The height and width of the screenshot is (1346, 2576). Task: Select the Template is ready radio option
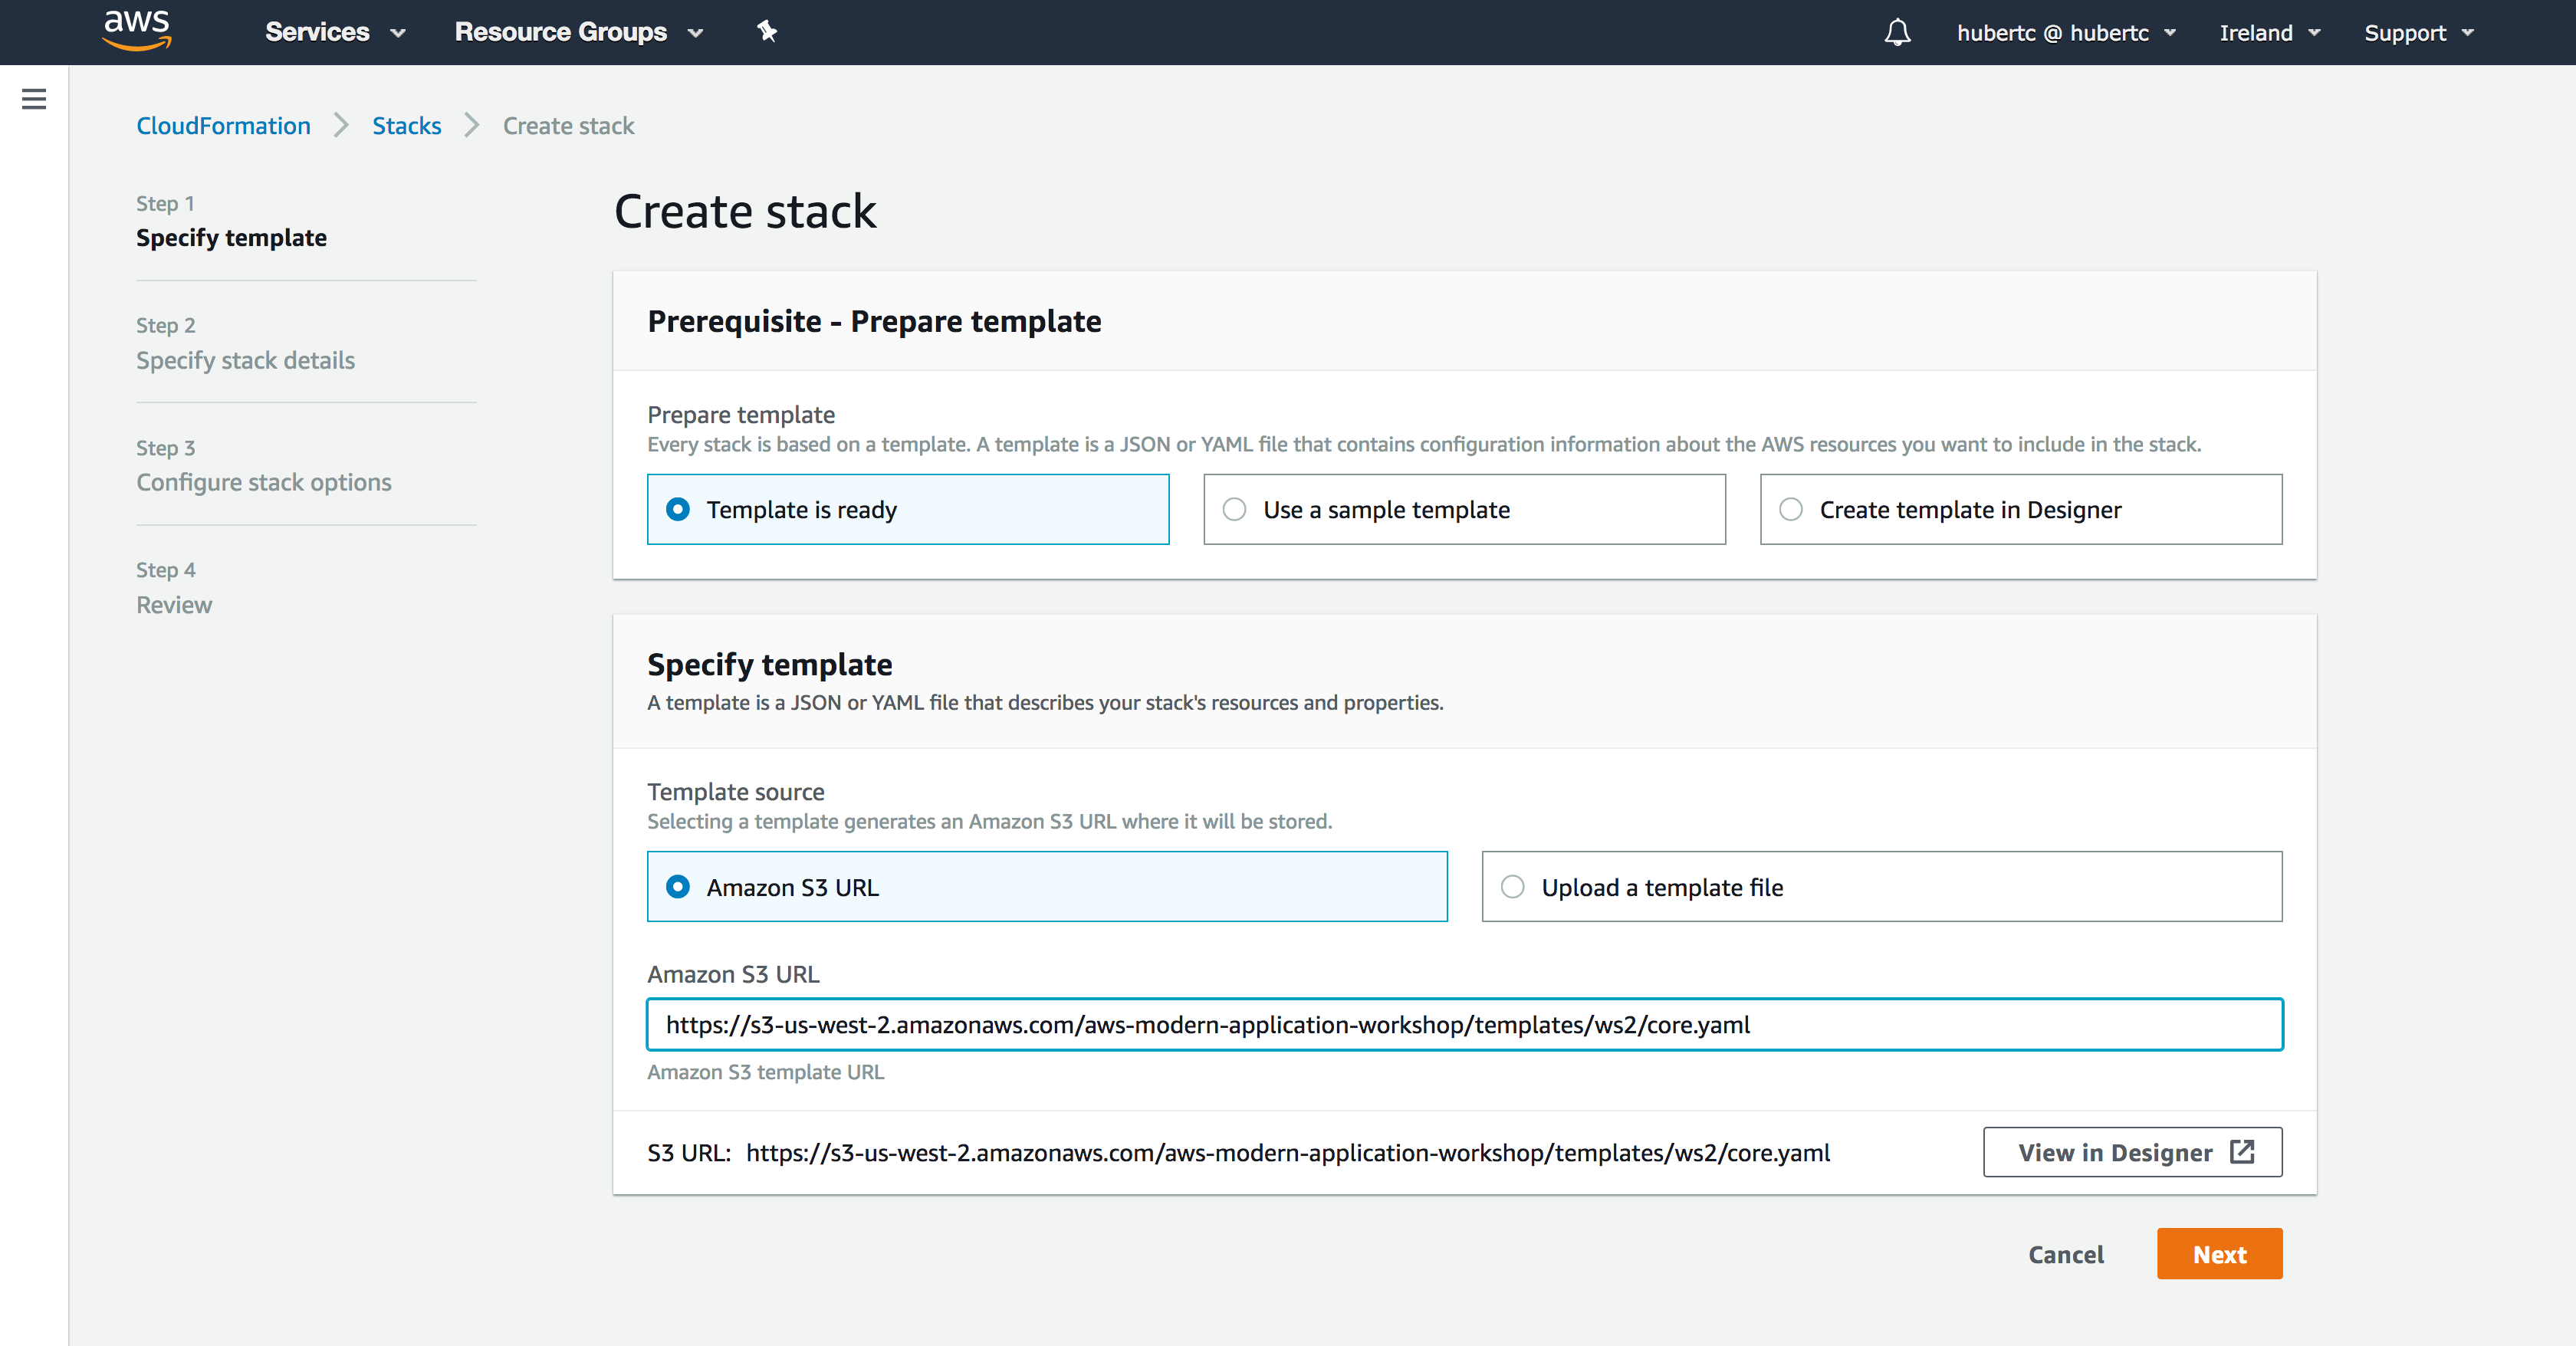click(x=907, y=509)
